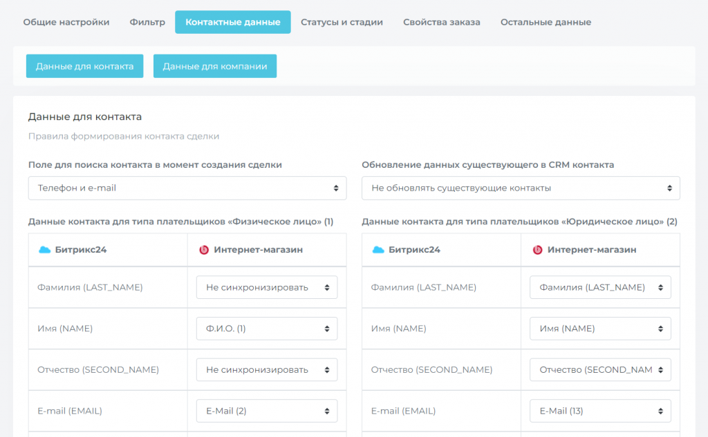
Task: Click the Данные для контакта button
Action: pyautogui.click(x=85, y=66)
